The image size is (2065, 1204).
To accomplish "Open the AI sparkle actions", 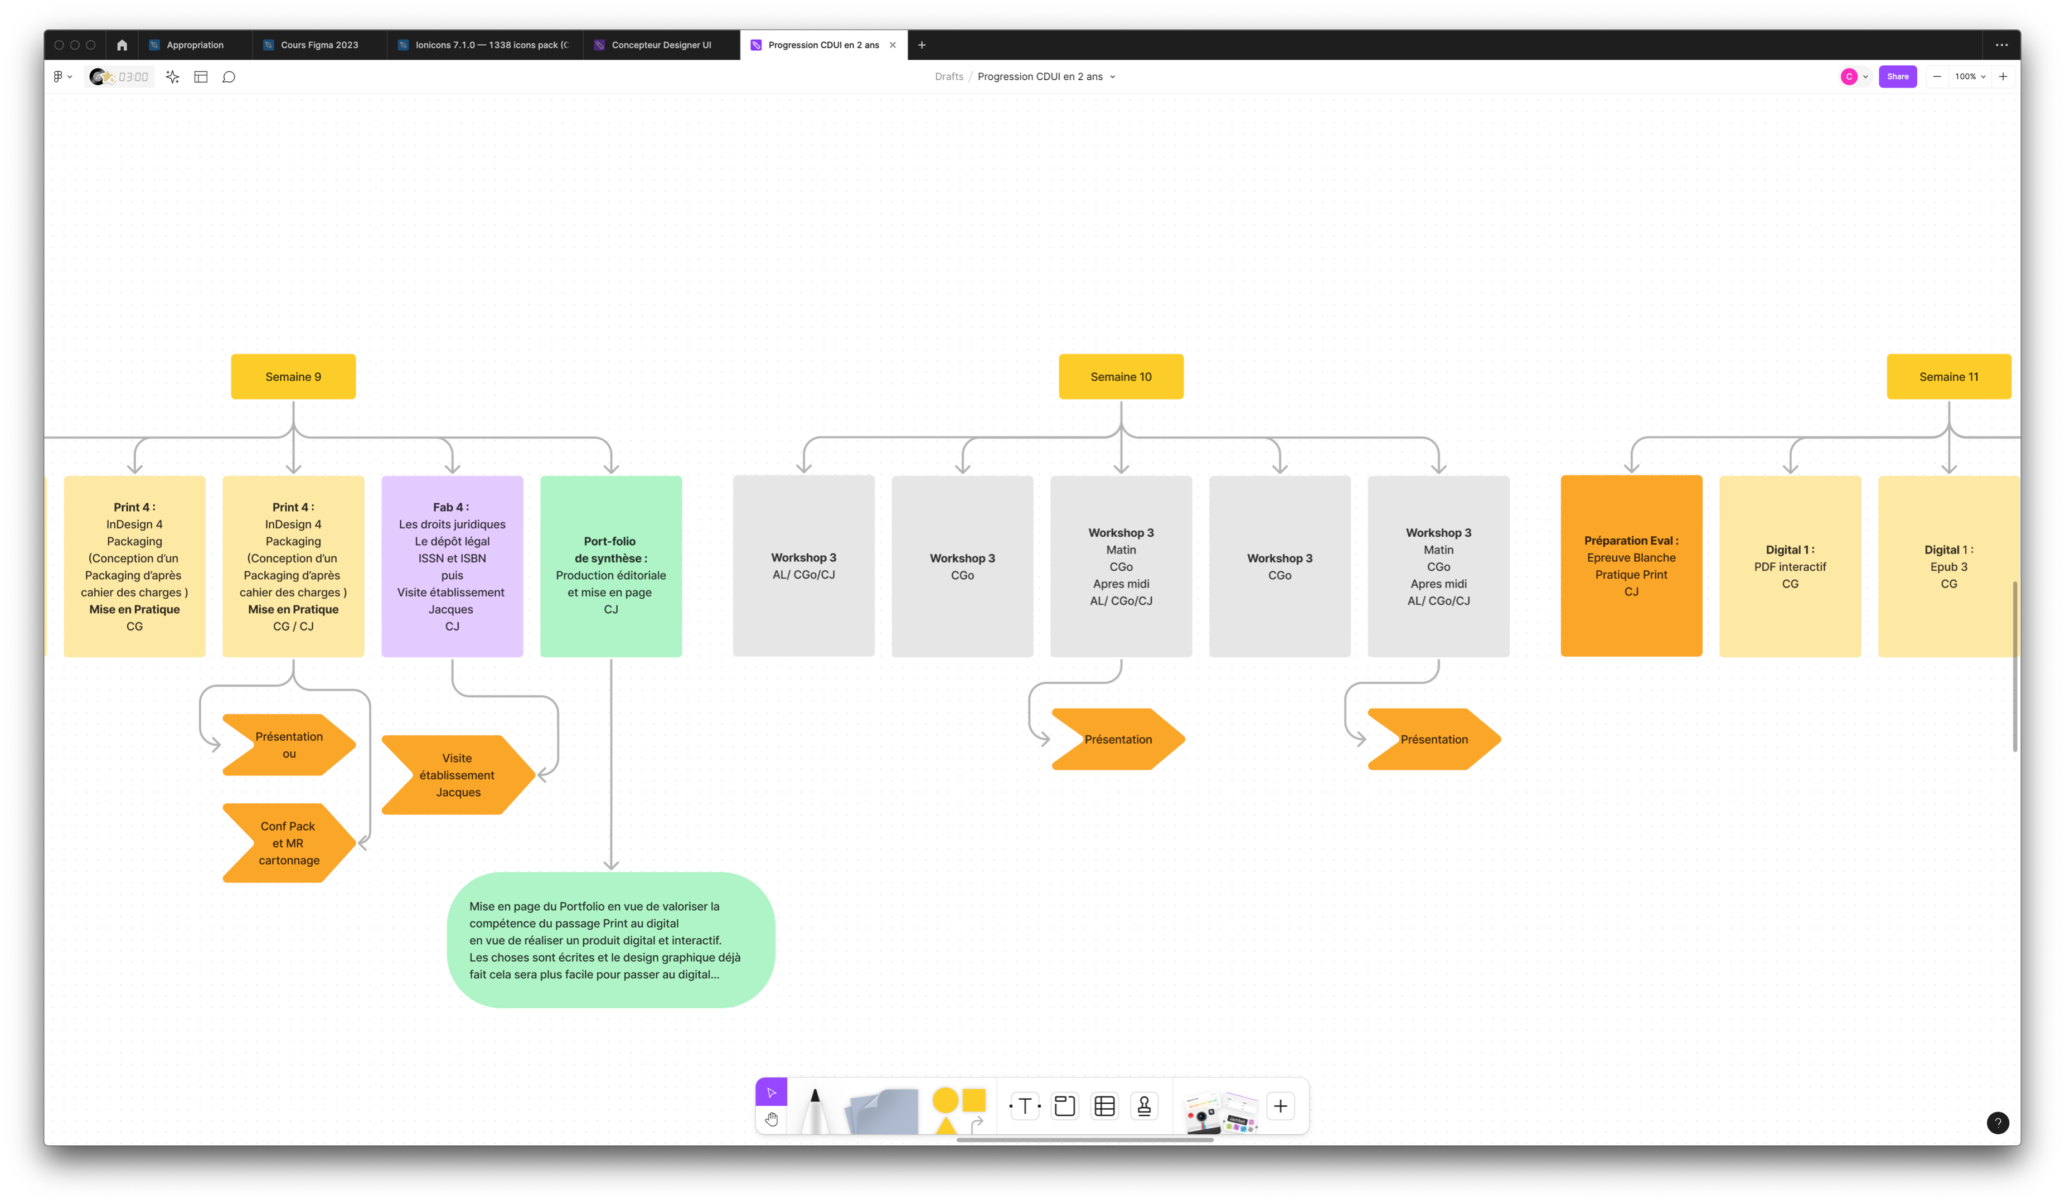I will pyautogui.click(x=172, y=77).
